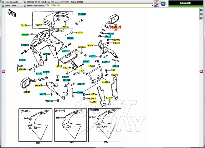Click the shopping cart icon in right sidebar

click(201, 10)
